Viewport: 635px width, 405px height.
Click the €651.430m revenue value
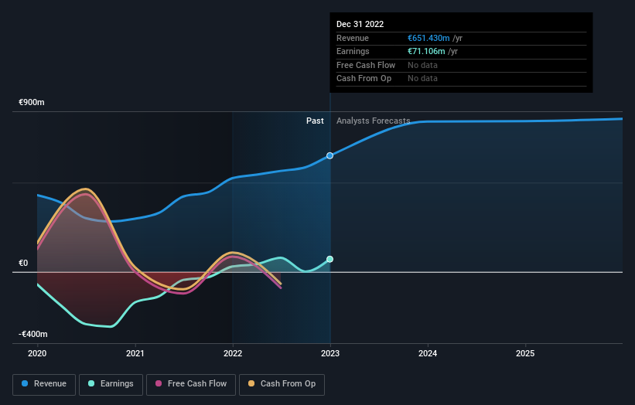point(428,38)
